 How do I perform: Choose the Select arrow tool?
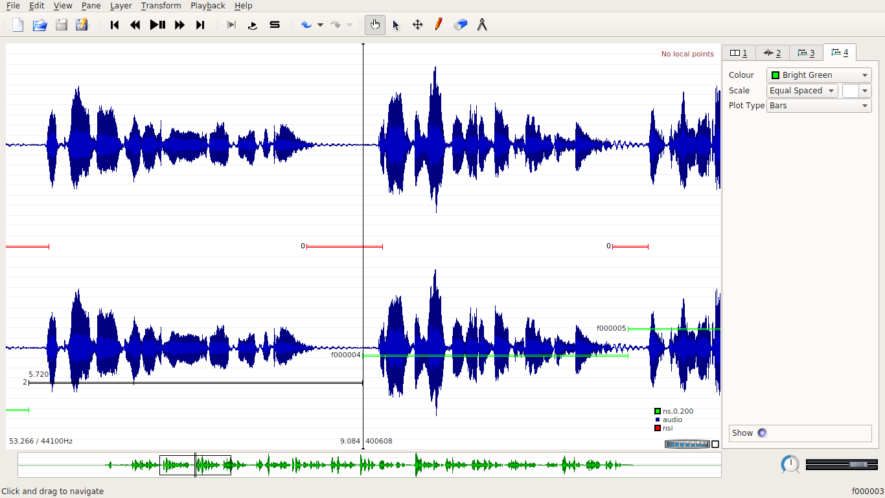397,25
